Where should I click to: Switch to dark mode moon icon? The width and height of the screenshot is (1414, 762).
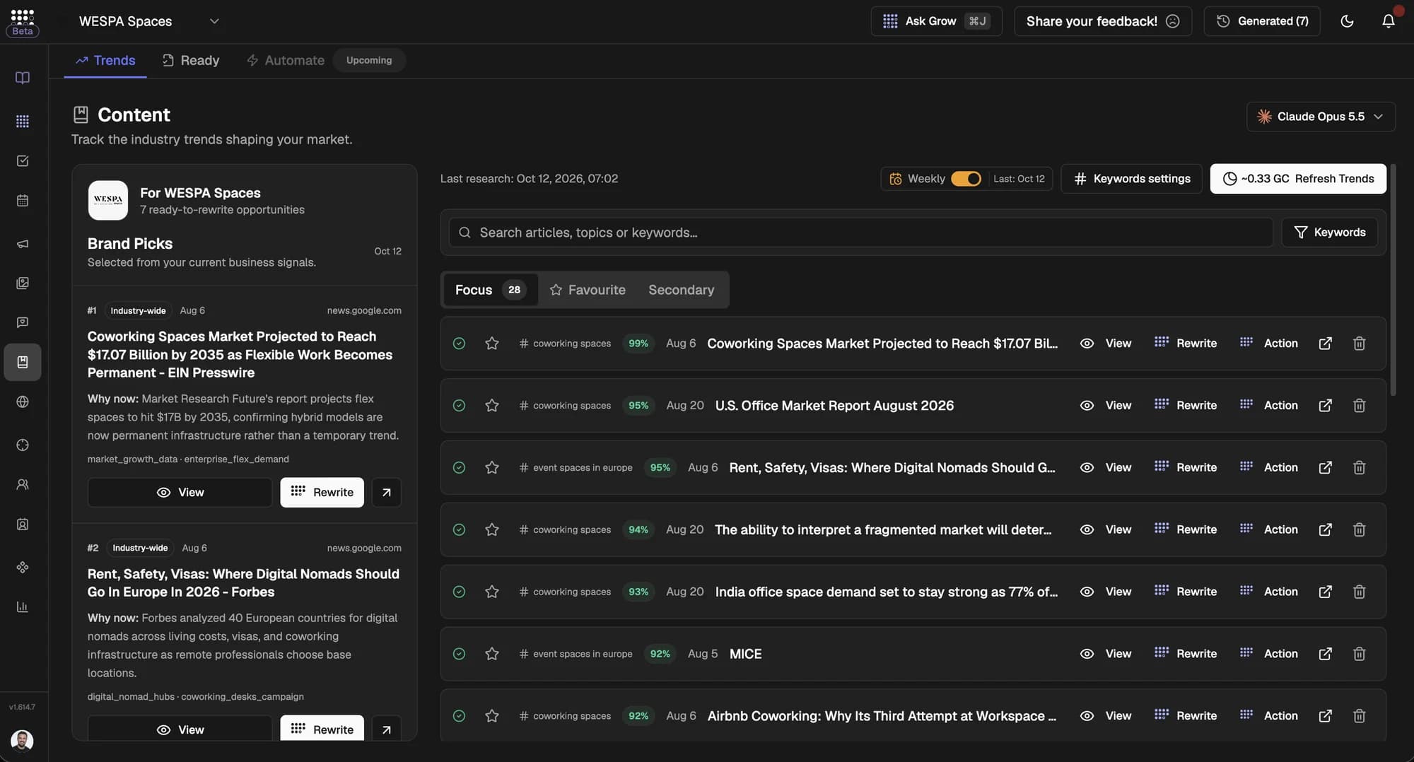(x=1347, y=21)
